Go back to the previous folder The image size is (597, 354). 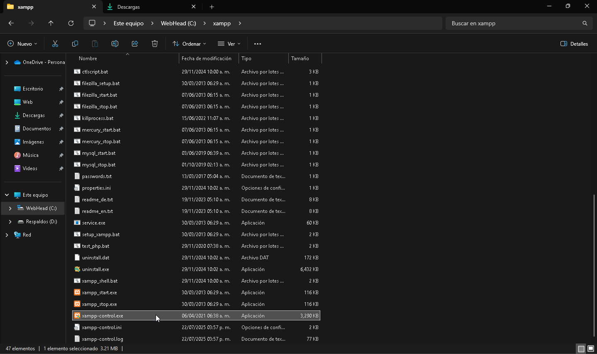point(11,23)
